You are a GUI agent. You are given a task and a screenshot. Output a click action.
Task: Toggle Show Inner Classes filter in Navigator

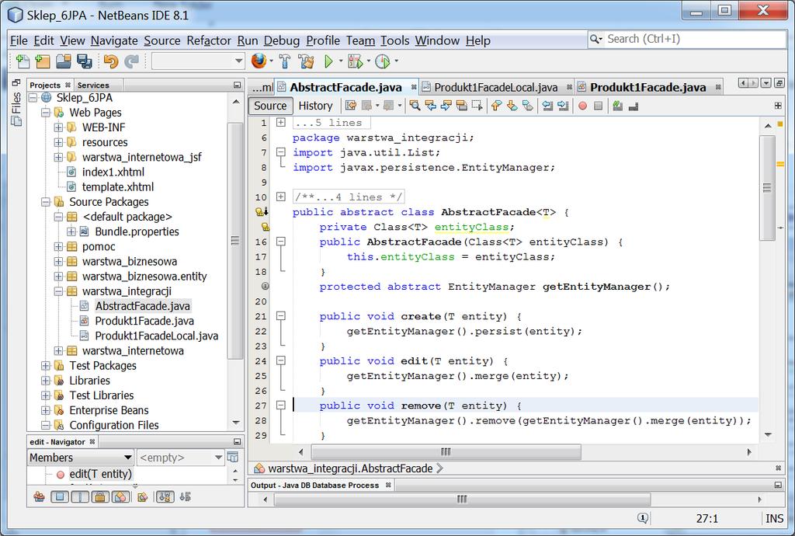[120, 497]
